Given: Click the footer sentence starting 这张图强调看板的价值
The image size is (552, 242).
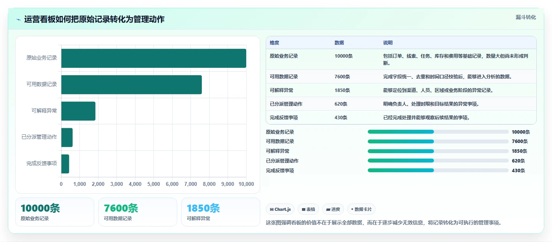Looking at the screenshot, I should [x=384, y=223].
